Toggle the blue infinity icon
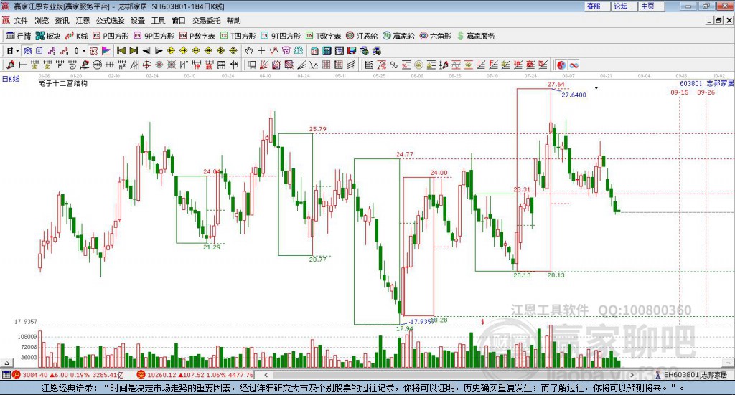This screenshot has height=395, width=735. 574,65
